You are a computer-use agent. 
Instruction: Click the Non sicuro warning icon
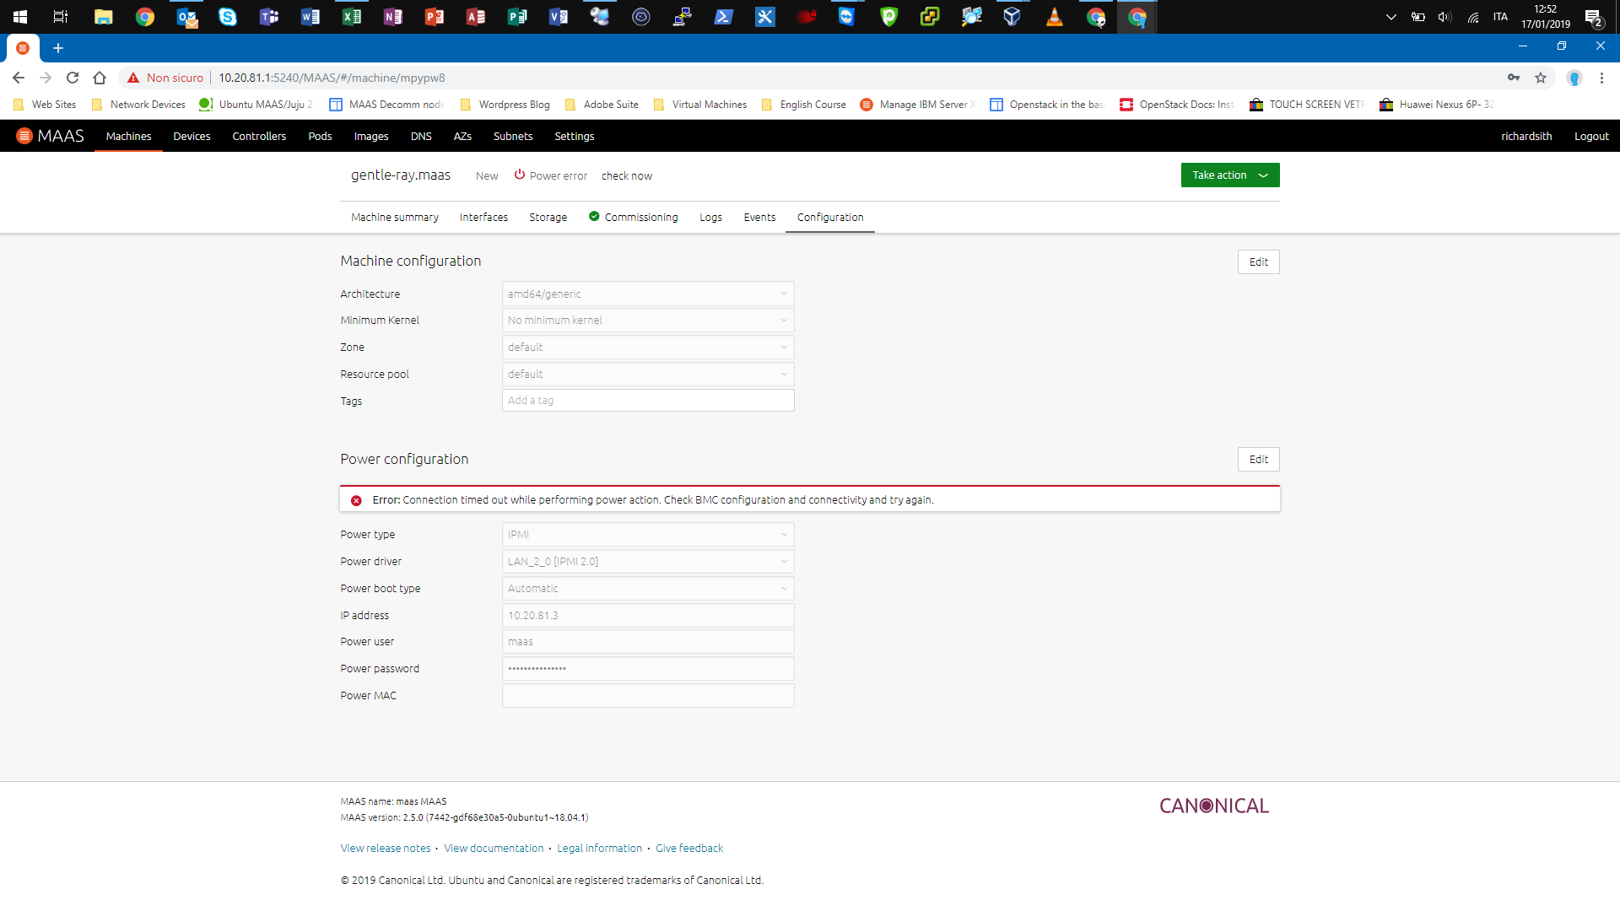[133, 78]
